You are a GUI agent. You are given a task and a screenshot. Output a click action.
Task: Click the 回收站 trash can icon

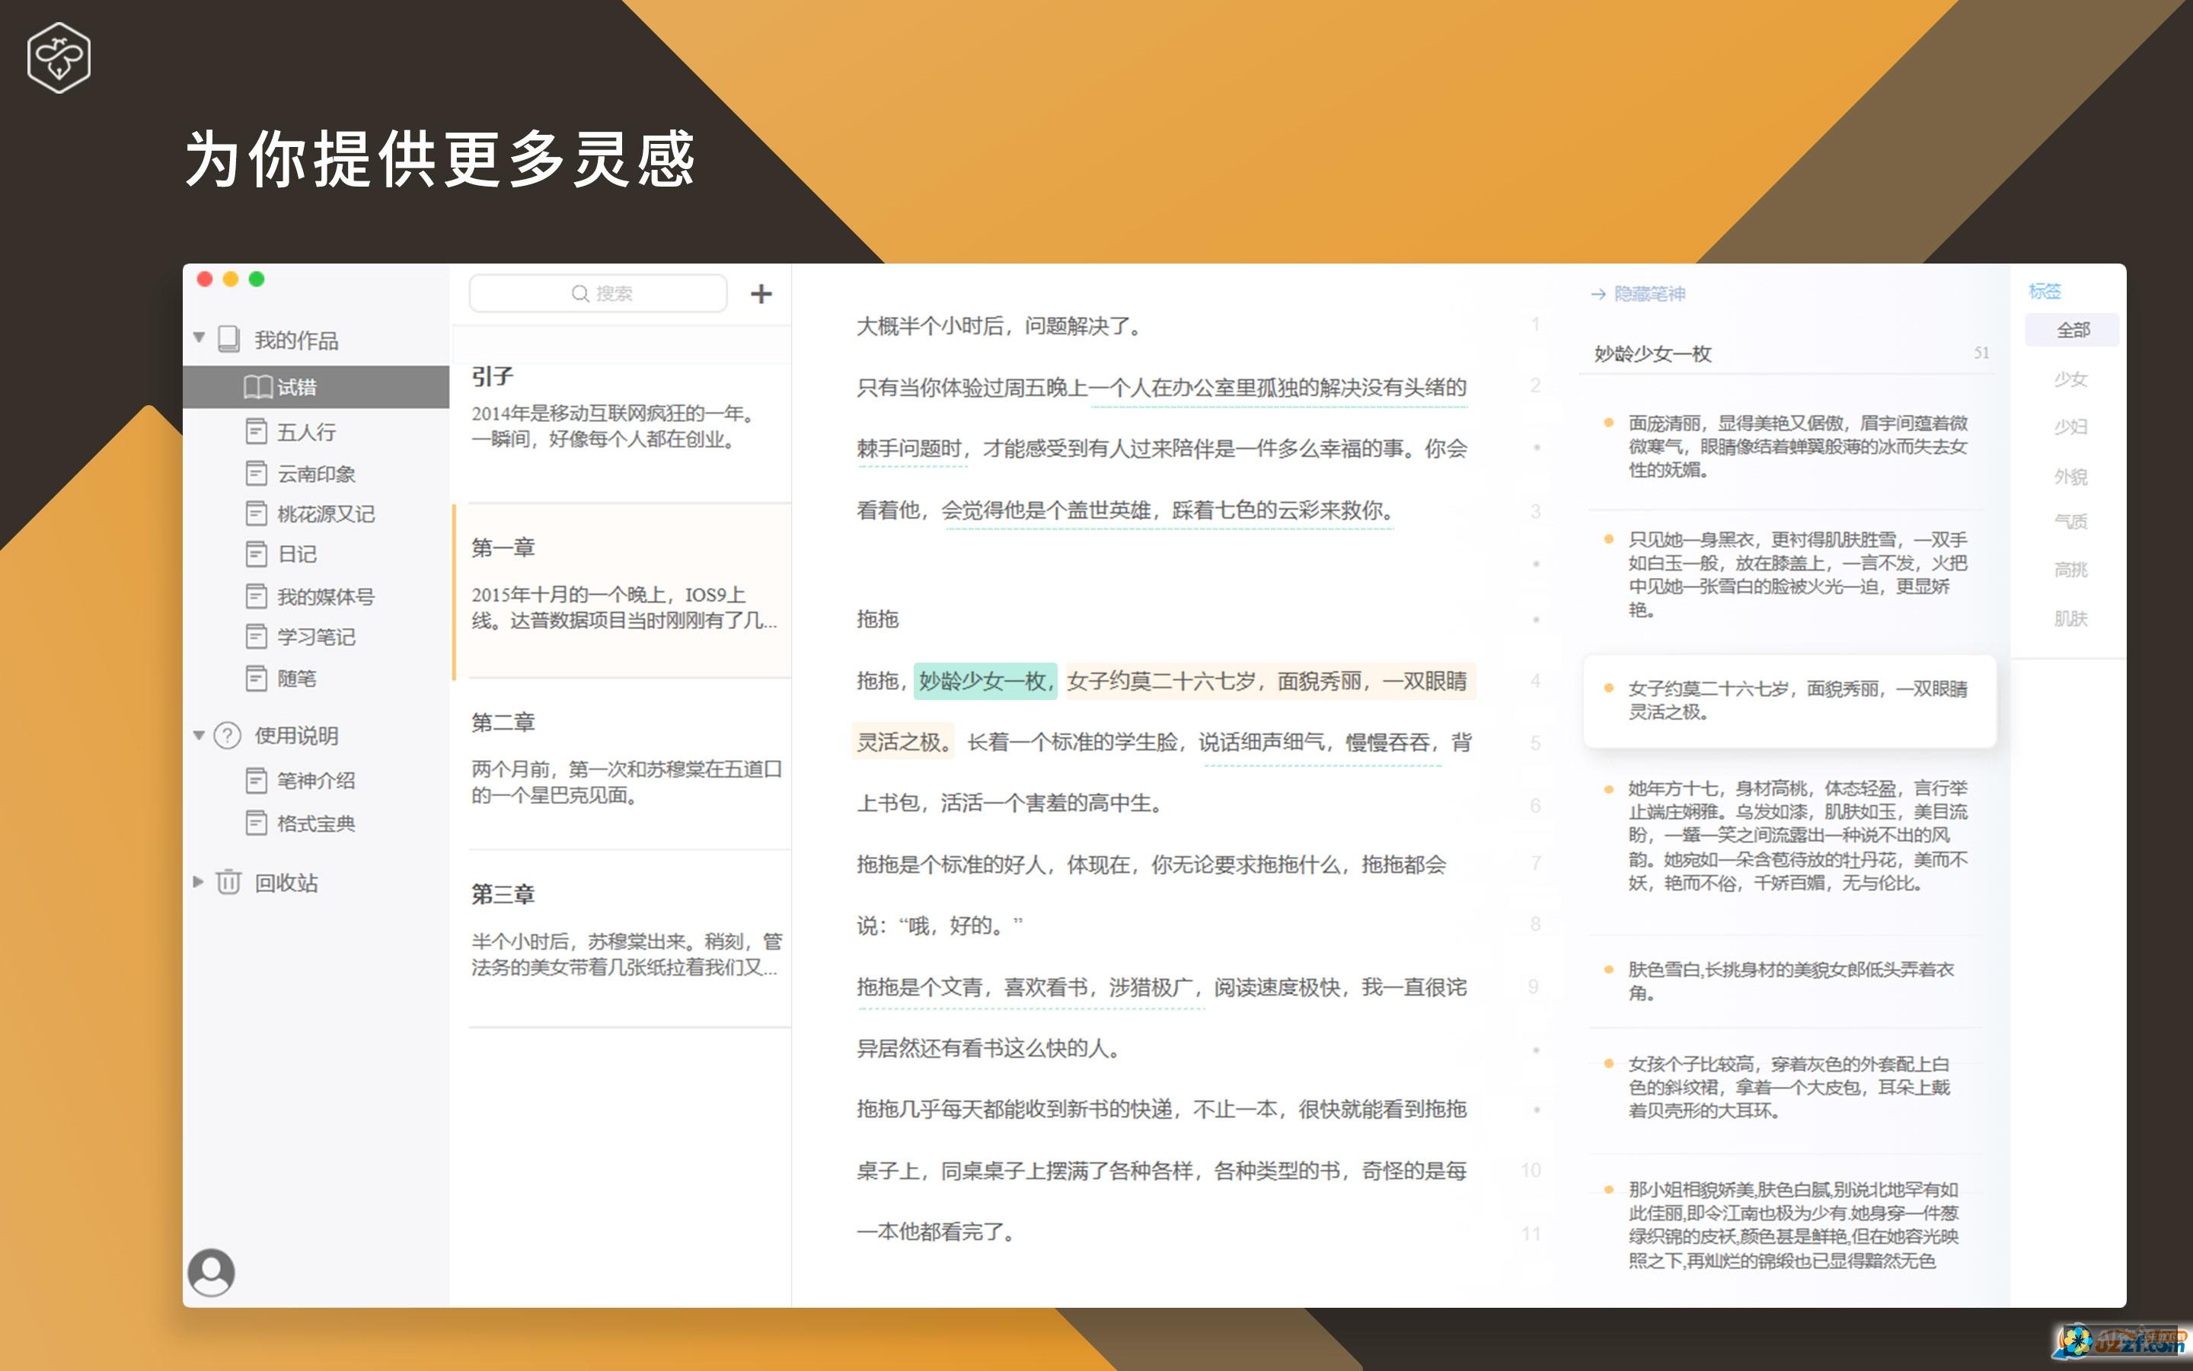[x=228, y=881]
